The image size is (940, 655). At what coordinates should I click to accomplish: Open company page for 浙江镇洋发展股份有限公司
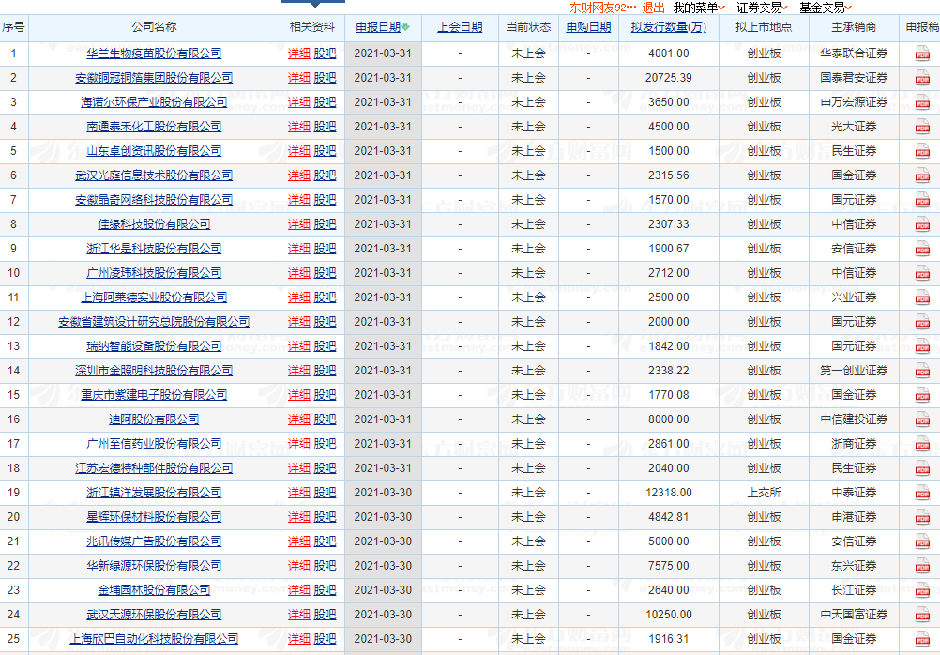tap(154, 493)
